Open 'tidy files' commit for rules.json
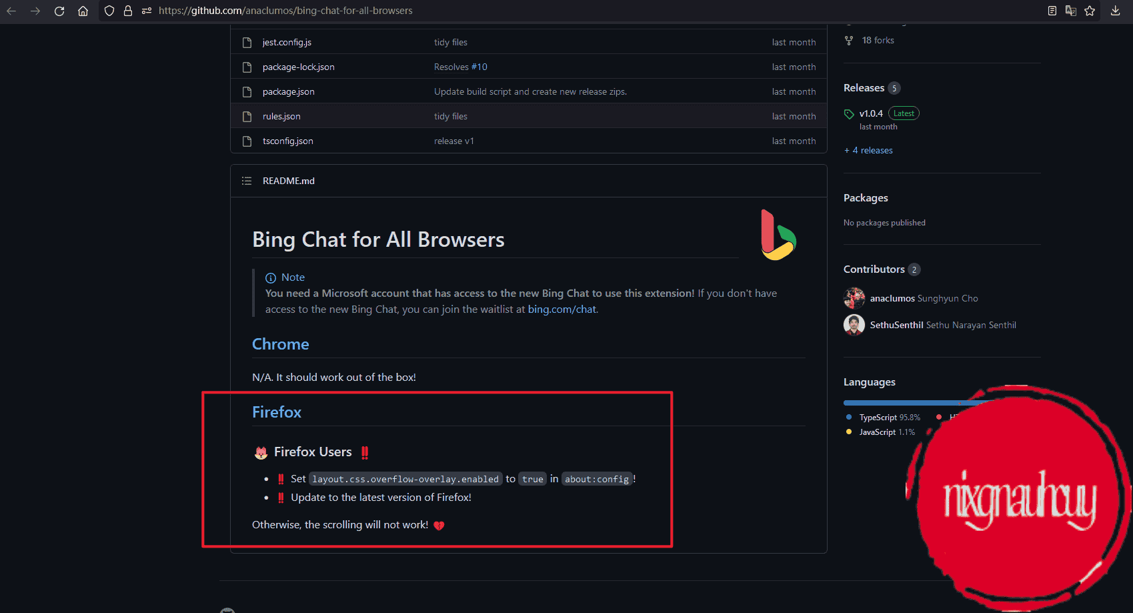 coord(451,116)
